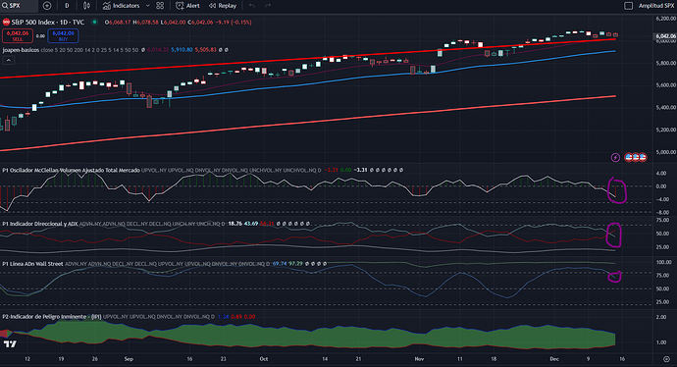Viewport: 677px width, 367px height.
Task: Click the purple lightning events icon
Action: (615, 158)
